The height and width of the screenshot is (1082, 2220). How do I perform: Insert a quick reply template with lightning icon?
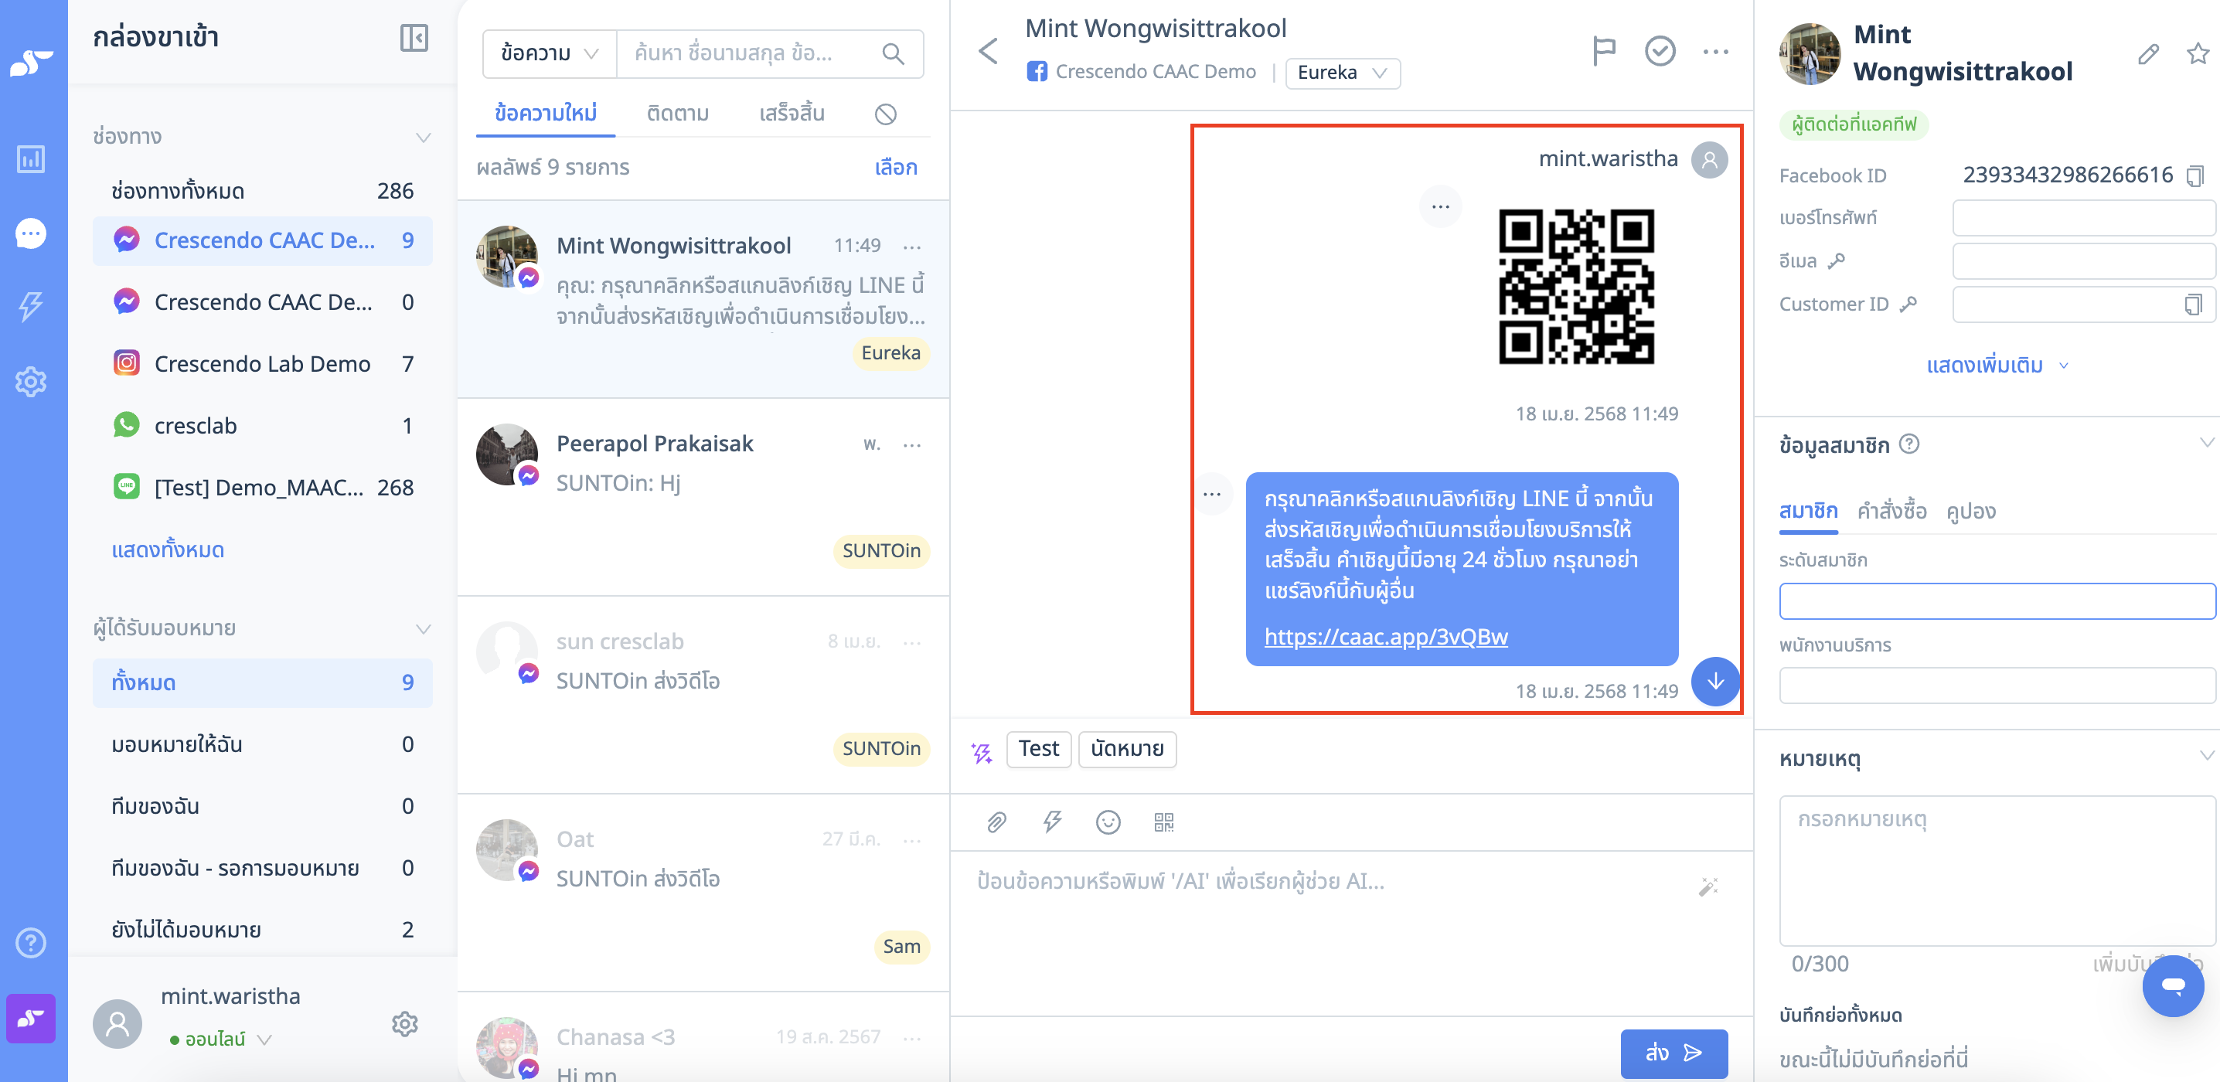1051,822
